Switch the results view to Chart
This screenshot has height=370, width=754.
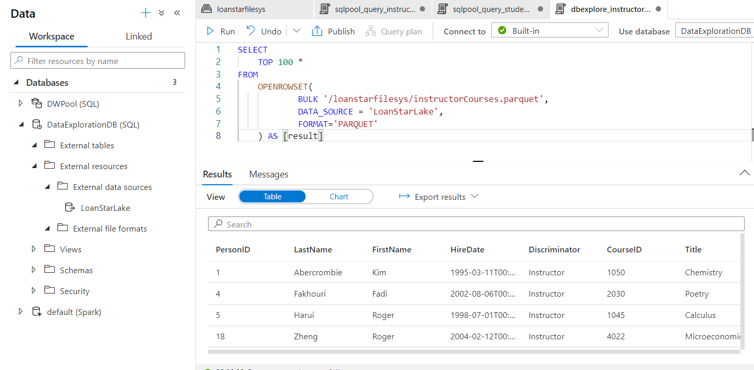pyautogui.click(x=339, y=197)
